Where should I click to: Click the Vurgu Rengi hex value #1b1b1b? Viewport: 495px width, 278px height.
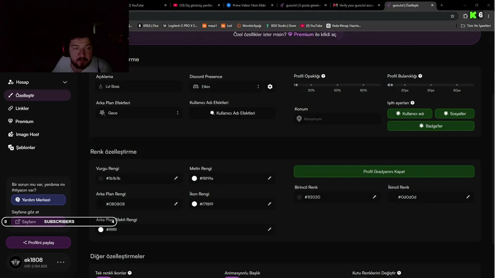pos(113,178)
